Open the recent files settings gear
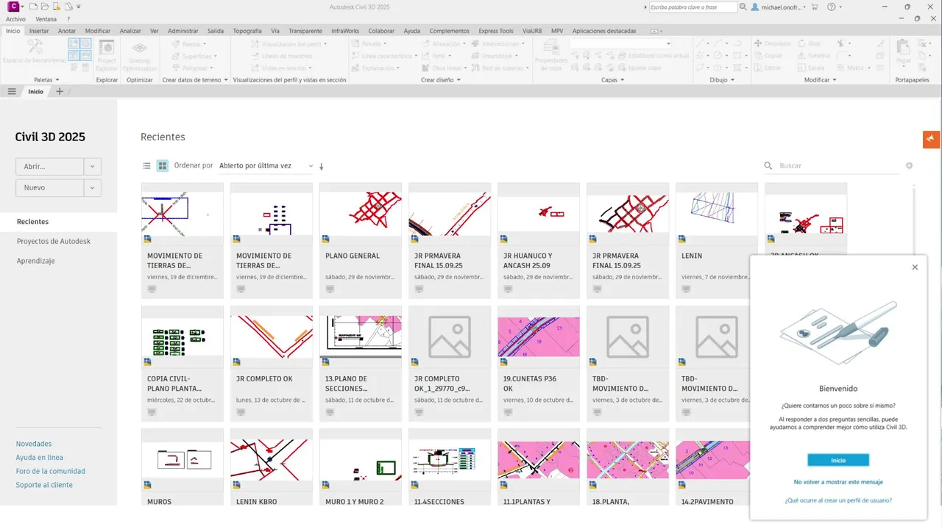This screenshot has width=942, height=529. [x=909, y=166]
